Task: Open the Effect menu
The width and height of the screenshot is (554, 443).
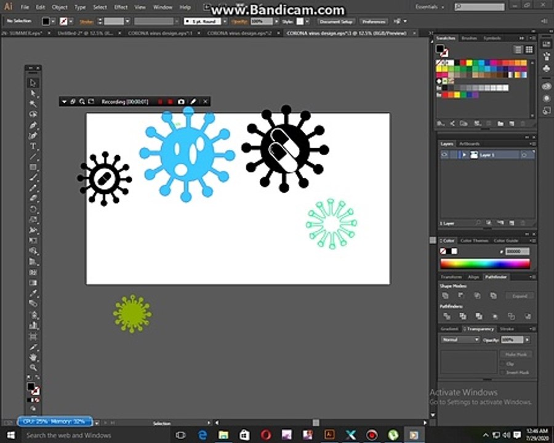Action: pyautogui.click(x=121, y=7)
